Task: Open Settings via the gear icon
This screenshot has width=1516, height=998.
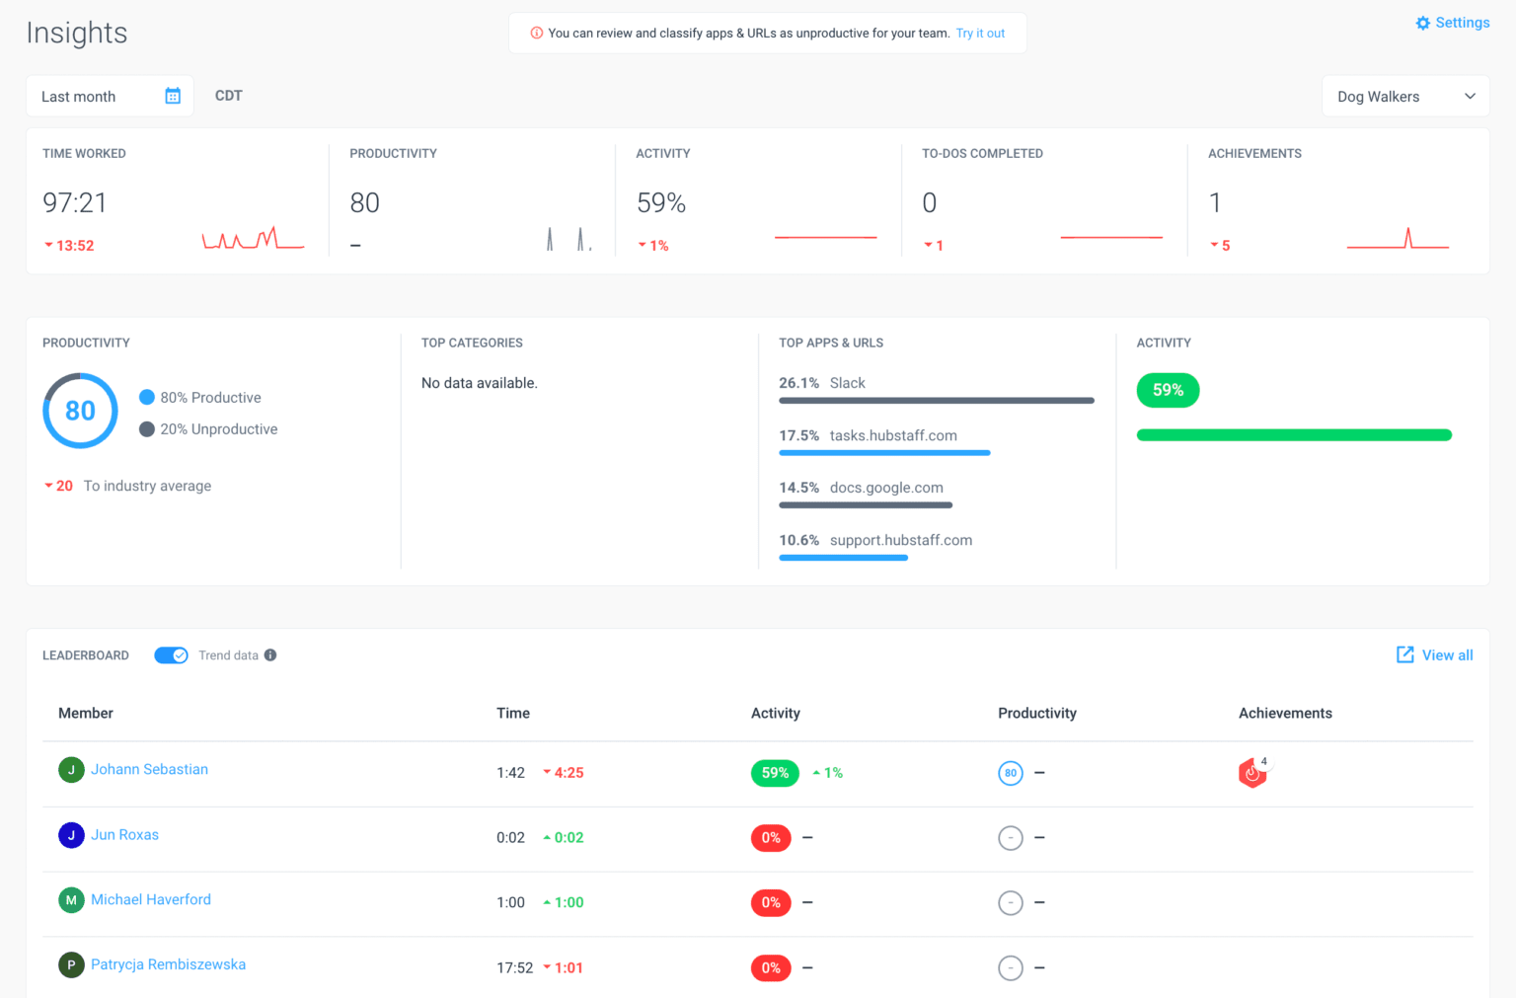Action: pos(1422,23)
